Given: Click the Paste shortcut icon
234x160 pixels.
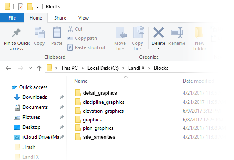Looking at the screenshot, I should [x=70, y=47].
